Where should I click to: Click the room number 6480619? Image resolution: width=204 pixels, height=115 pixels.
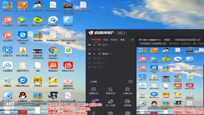pyautogui.click(x=186, y=43)
